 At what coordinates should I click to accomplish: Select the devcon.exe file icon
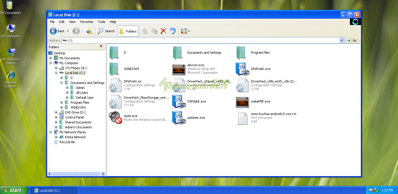179,69
